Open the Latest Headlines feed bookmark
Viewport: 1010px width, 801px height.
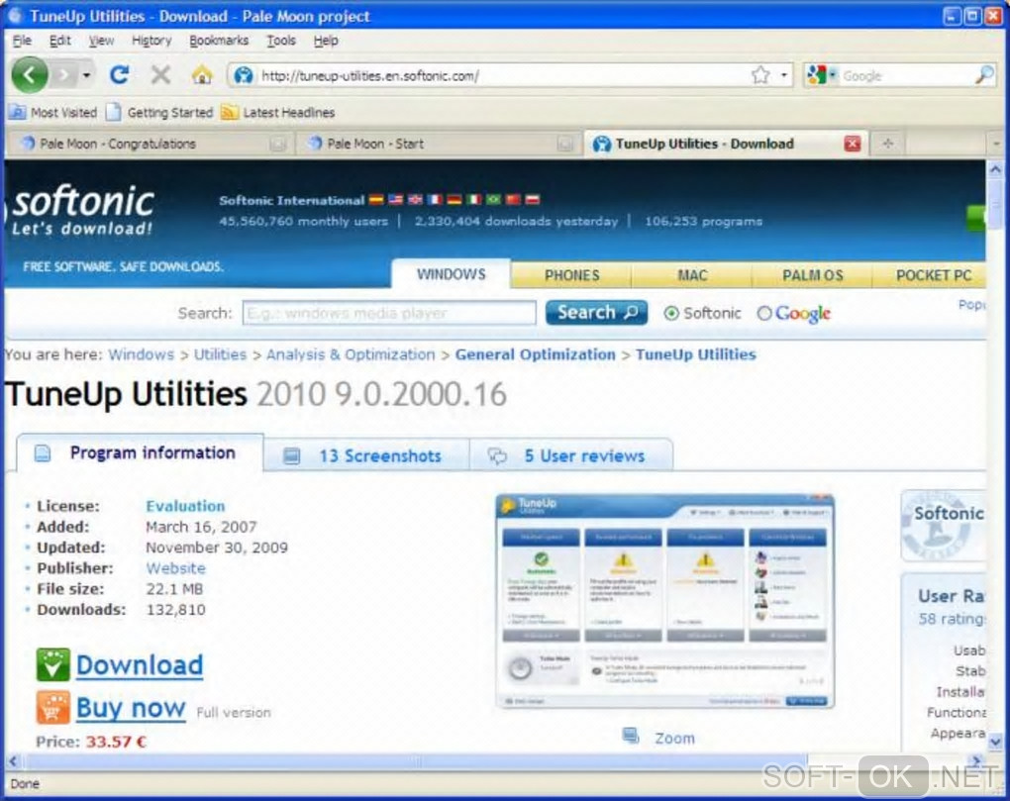[x=277, y=113]
